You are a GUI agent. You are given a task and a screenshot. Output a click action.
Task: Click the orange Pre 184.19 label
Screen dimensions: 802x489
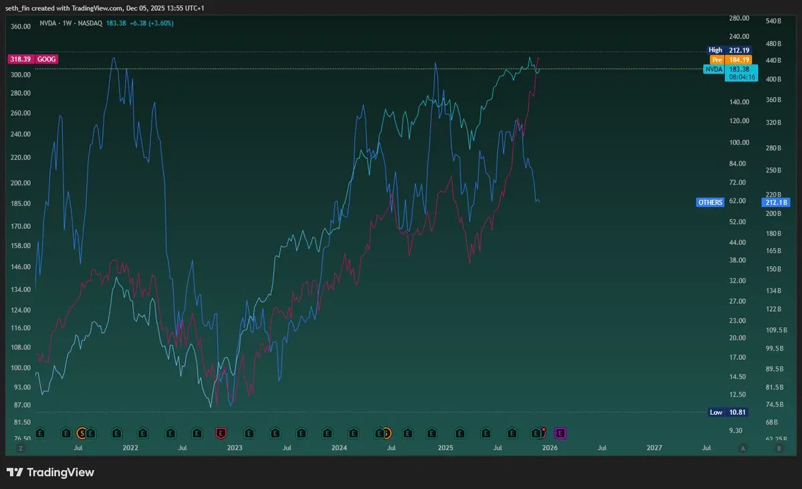pos(730,60)
